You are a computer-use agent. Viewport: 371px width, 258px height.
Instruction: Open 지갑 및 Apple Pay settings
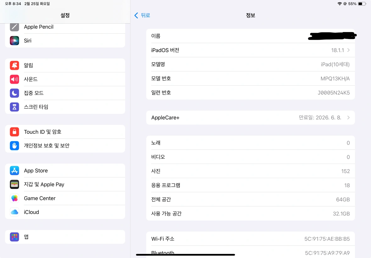pos(65,184)
